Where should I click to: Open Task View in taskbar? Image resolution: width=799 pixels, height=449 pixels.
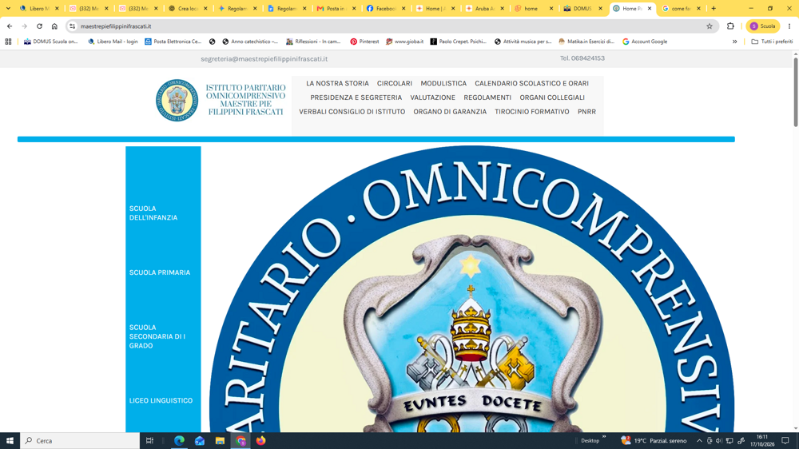click(x=149, y=440)
